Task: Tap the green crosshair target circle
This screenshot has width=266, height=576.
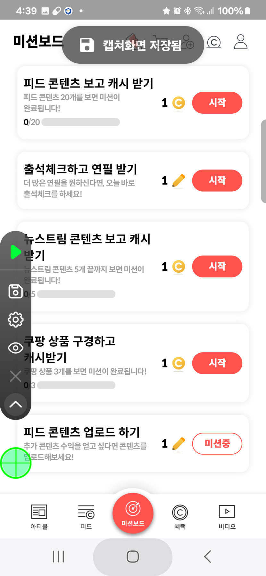Action: pos(15,463)
